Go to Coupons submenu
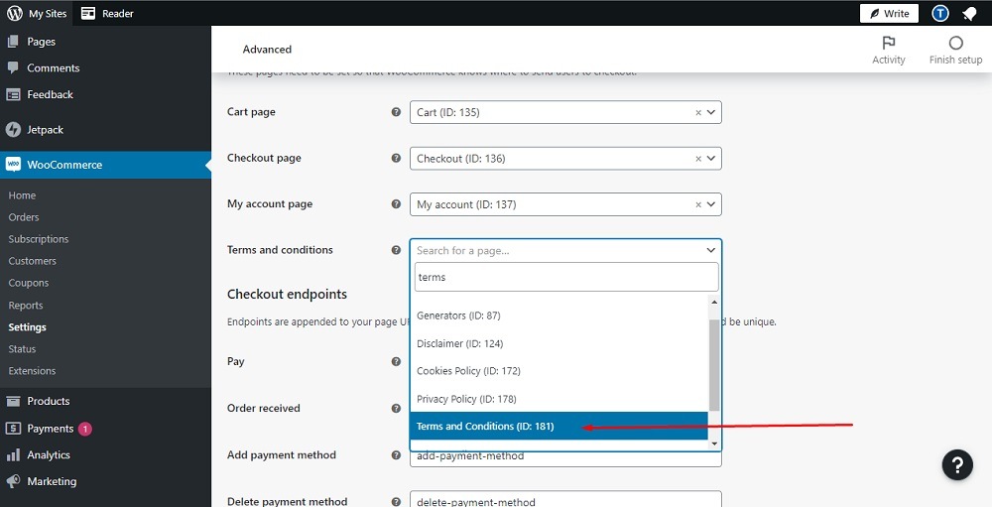Viewport: 992px width, 507px height. click(29, 283)
